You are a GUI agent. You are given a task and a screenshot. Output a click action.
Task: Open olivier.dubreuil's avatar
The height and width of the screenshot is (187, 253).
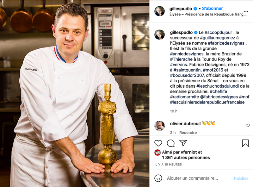click(x=160, y=126)
